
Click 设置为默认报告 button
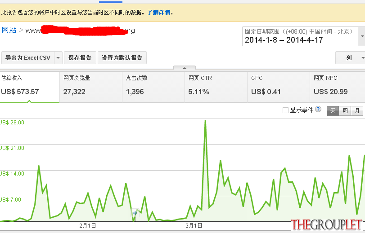tap(122, 57)
